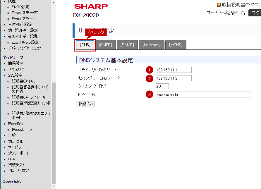Open サービス in the sidebar

[x=15, y=147]
